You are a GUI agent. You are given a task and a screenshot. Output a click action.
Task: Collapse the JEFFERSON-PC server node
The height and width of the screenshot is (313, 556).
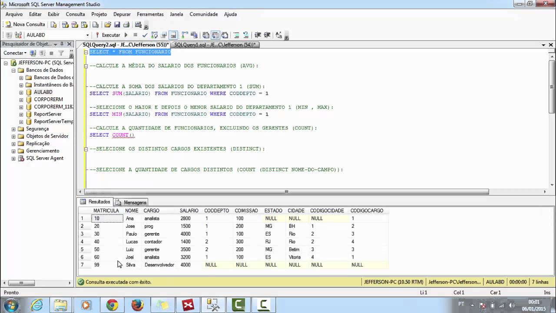click(6, 63)
